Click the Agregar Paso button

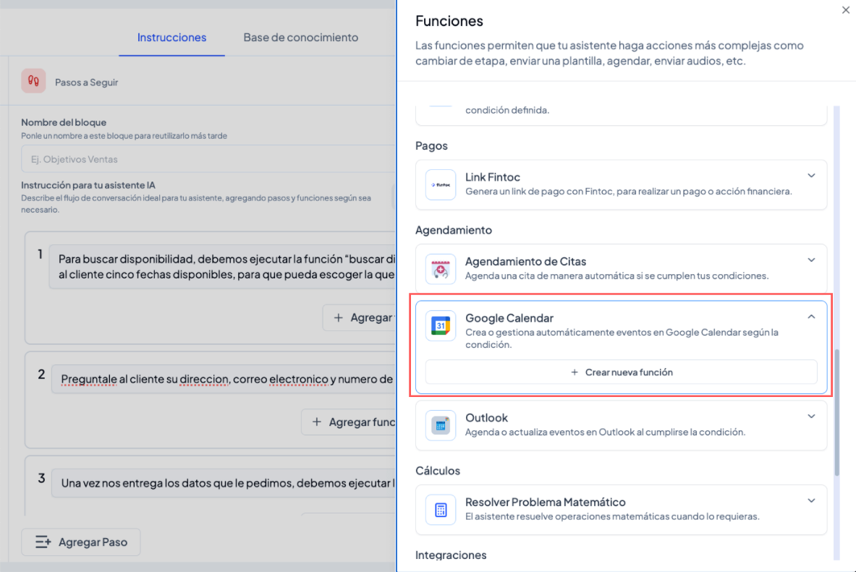click(81, 542)
